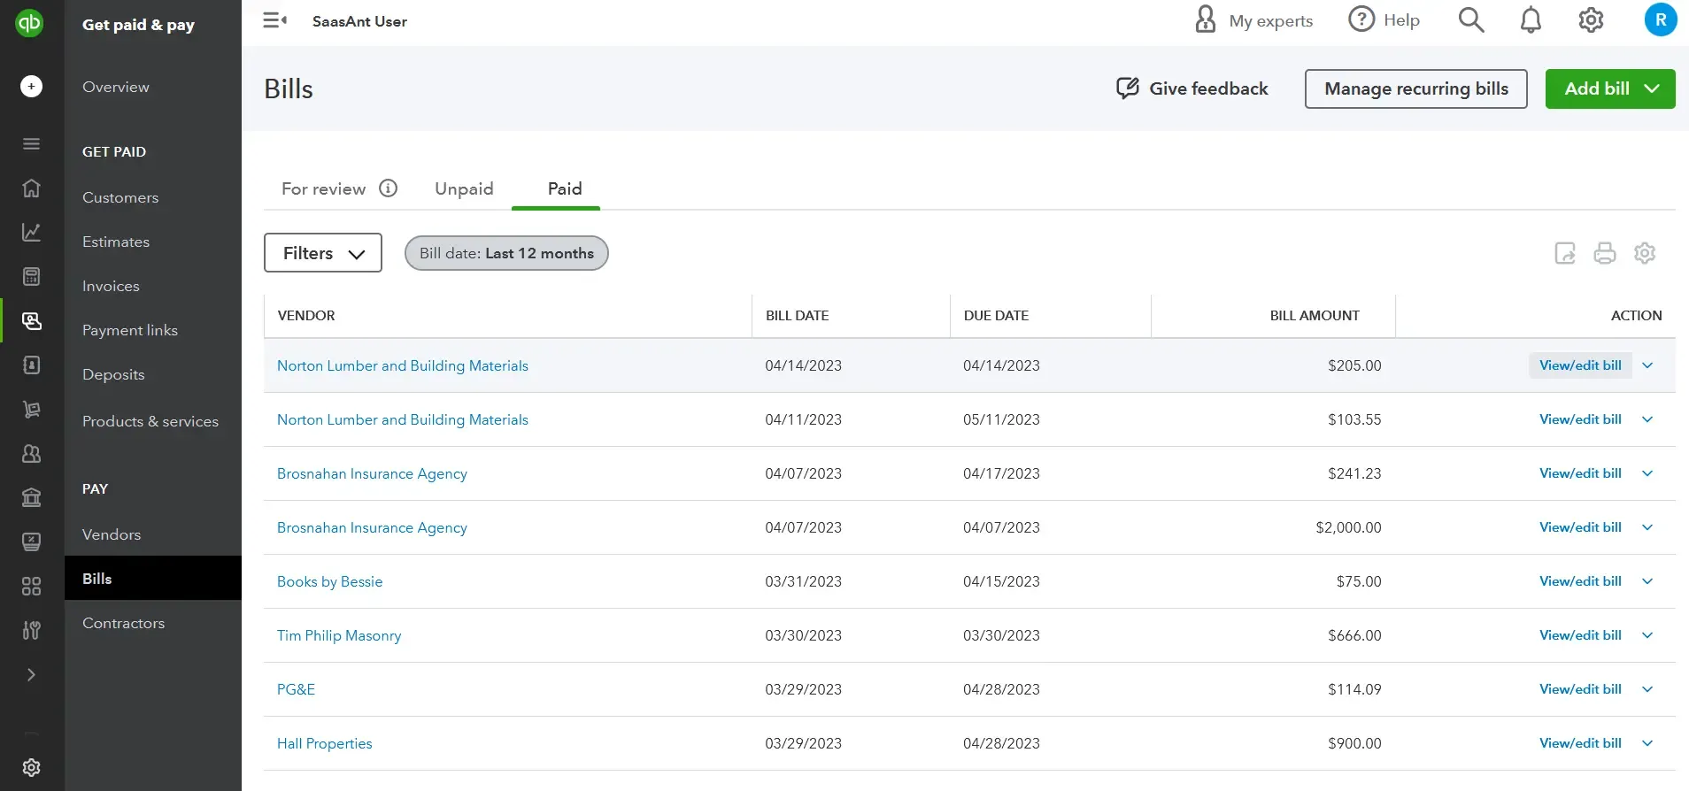Expand action arrow for $241.23 bill

pos(1647,473)
